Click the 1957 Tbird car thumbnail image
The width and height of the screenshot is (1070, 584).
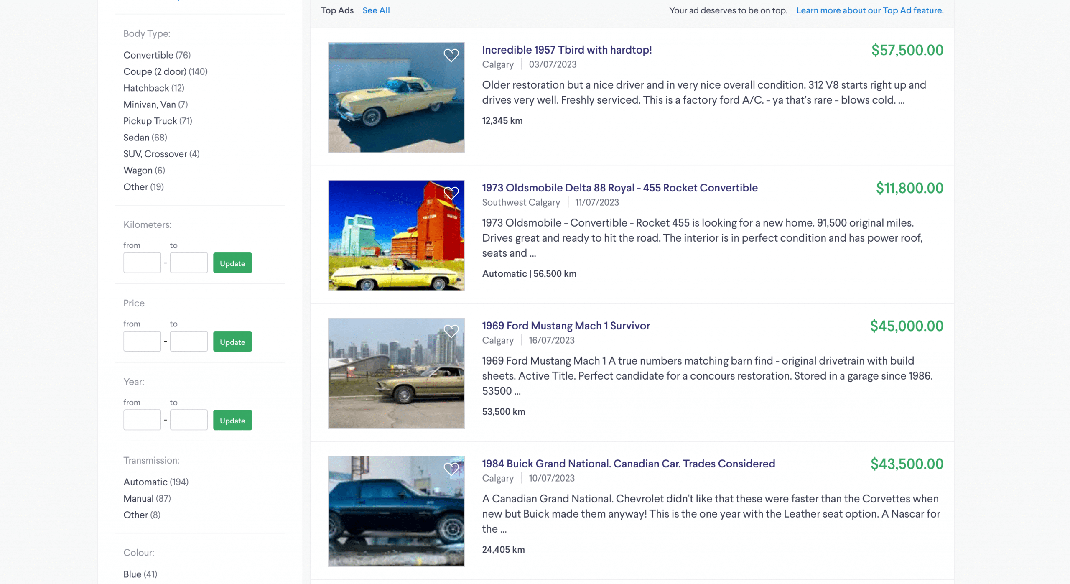(395, 97)
